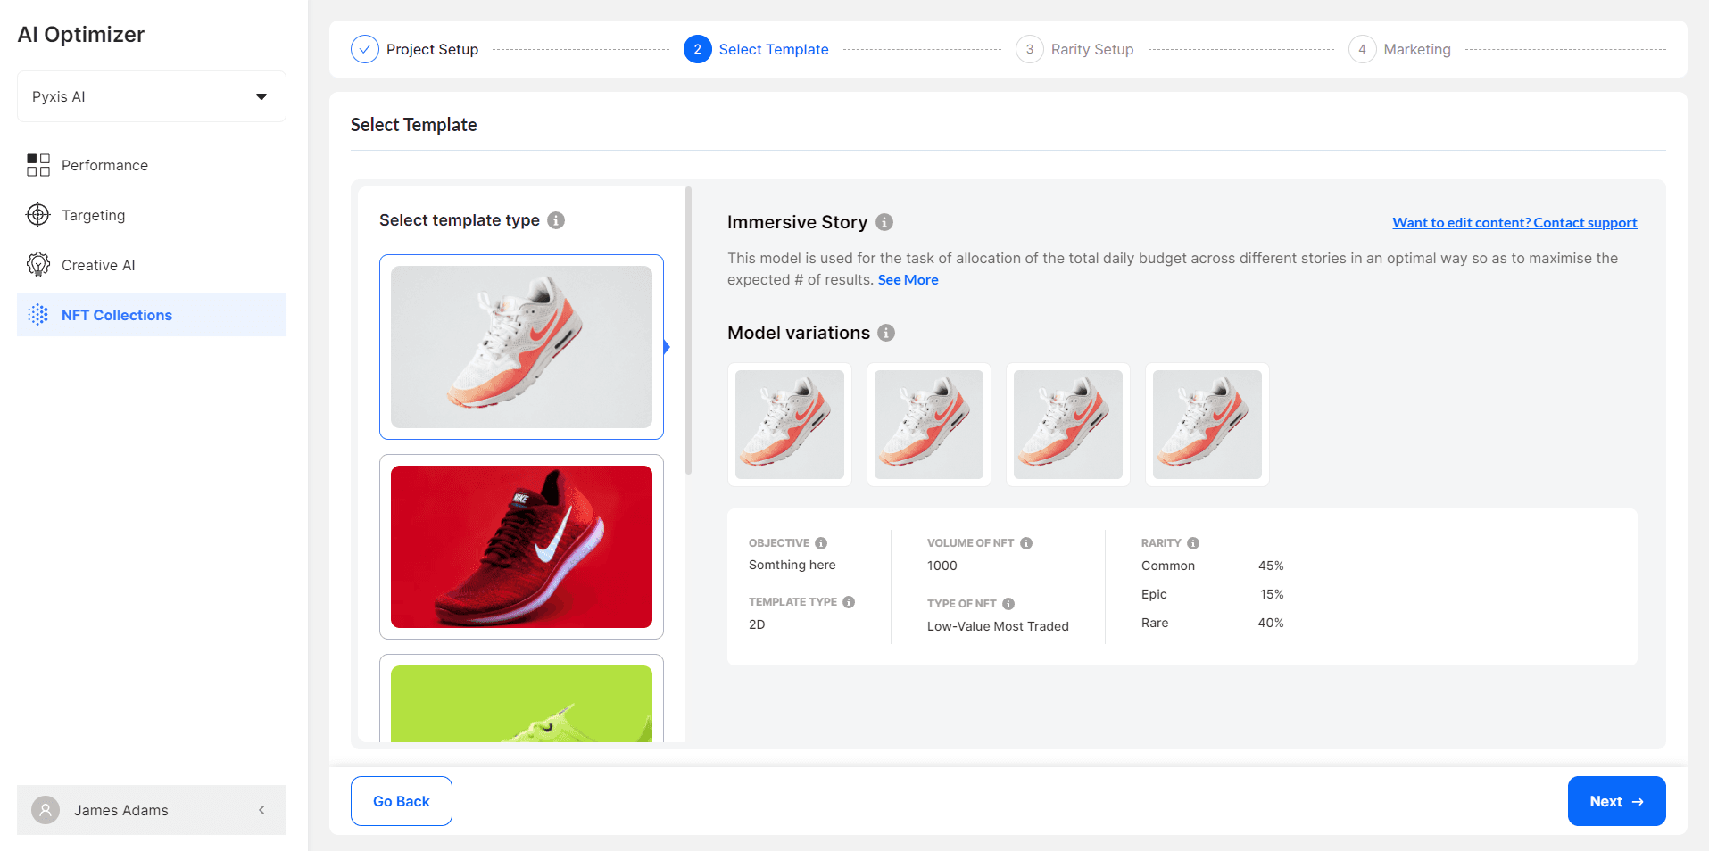Open NFT Collections in the sidebar

click(x=152, y=315)
